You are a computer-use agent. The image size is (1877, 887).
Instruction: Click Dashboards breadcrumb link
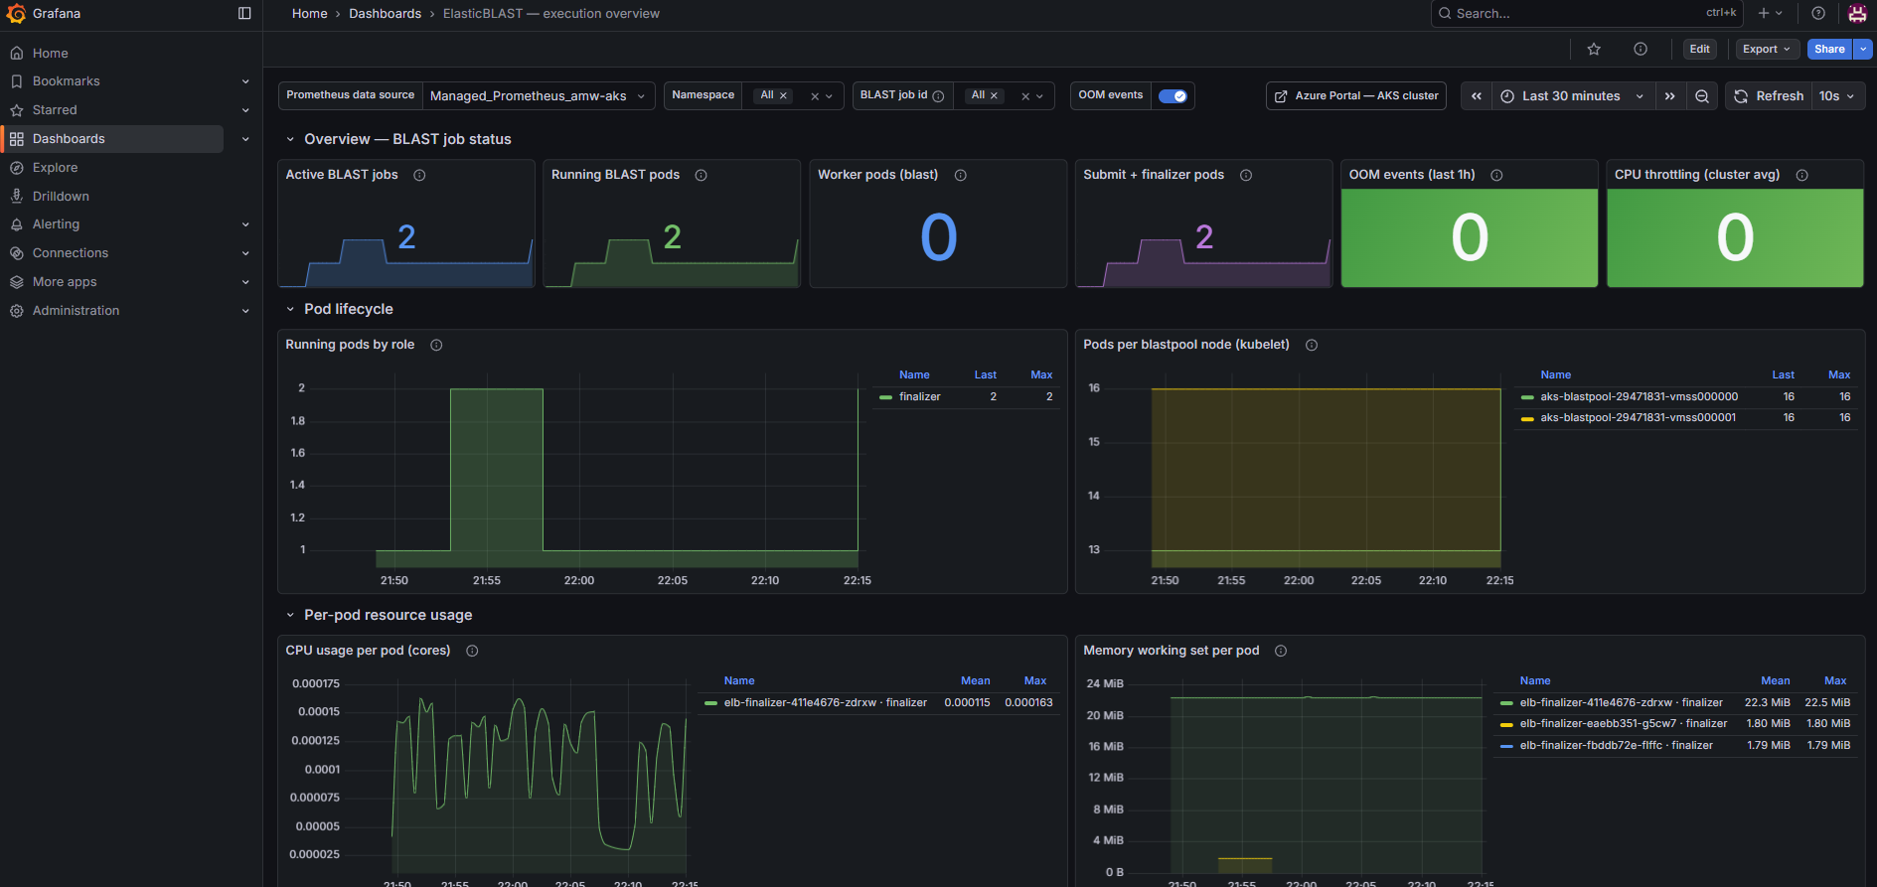(385, 14)
